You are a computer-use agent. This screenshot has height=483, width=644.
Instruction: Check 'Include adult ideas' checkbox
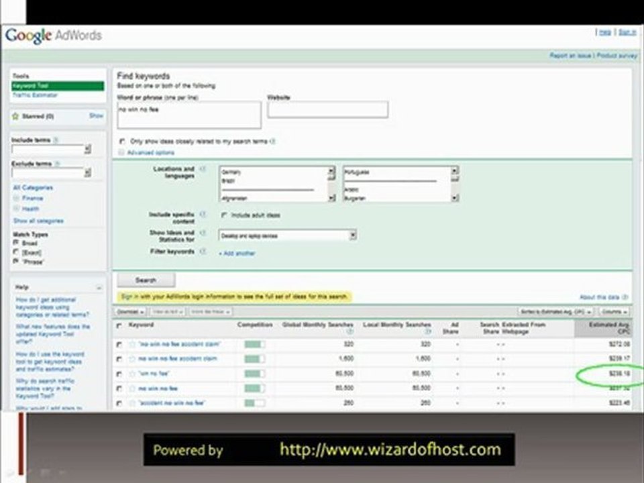[x=224, y=215]
